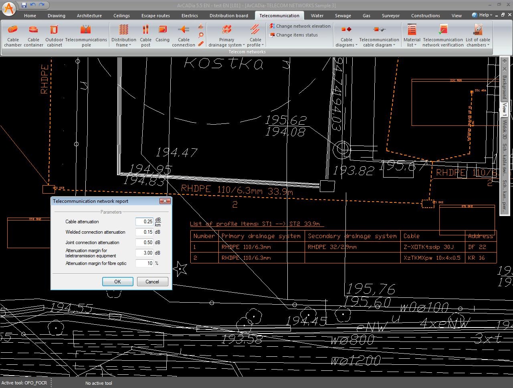Viewport: 513px width, 388px height.
Task: Open the Material list dropdown
Action: (x=412, y=45)
